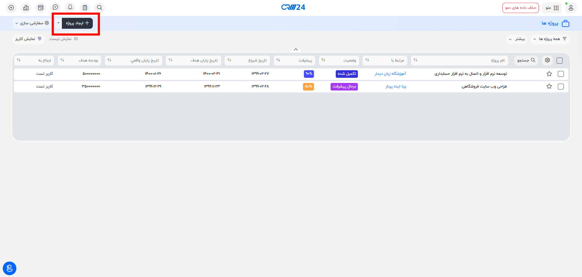
Task: Toggle the select-all checkbox in table header
Action: [x=560, y=61]
